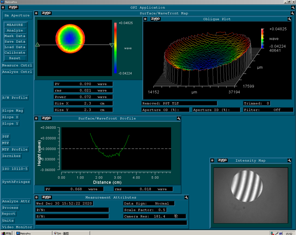Open the Zernikes window
Screen dimensions: 296x235
coord(12,156)
